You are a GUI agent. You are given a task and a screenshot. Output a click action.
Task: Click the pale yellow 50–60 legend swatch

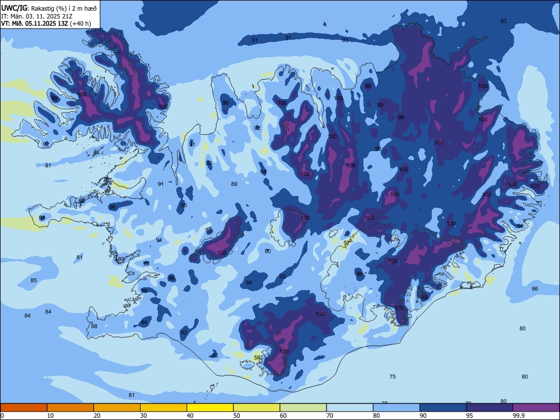(256, 408)
